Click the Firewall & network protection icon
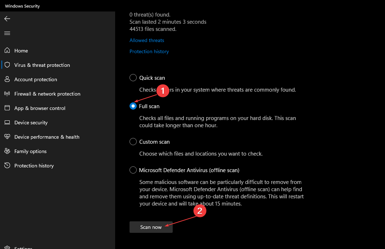Image resolution: width=385 pixels, height=249 pixels. tap(7, 94)
